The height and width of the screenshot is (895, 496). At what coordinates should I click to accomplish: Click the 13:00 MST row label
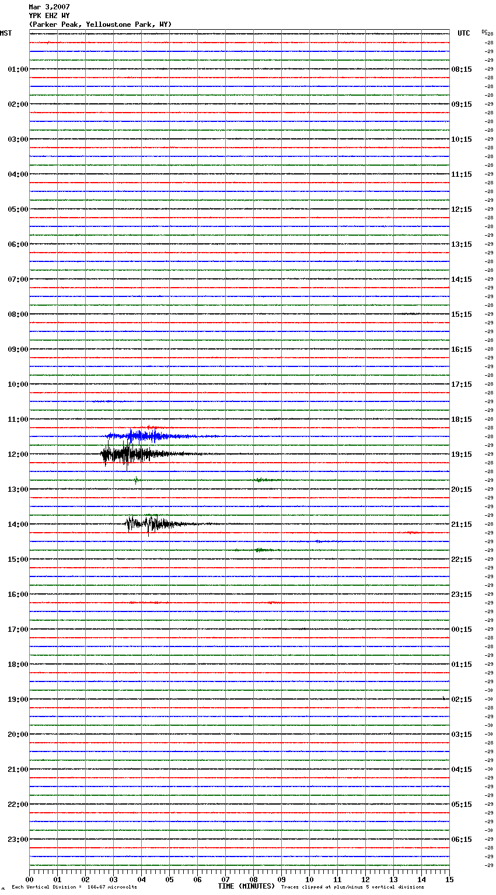[18, 490]
